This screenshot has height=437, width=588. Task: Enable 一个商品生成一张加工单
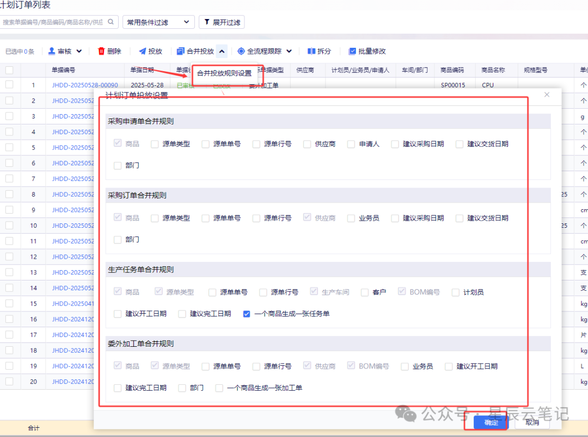click(219, 388)
